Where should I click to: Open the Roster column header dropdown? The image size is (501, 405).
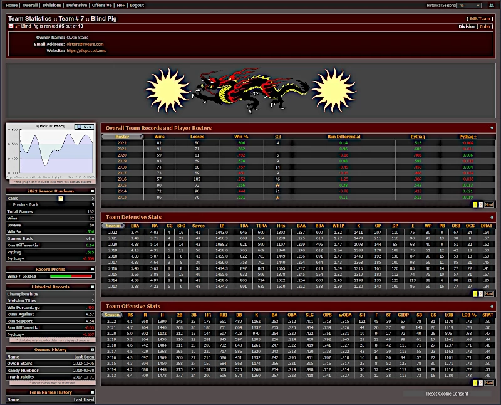[122, 136]
